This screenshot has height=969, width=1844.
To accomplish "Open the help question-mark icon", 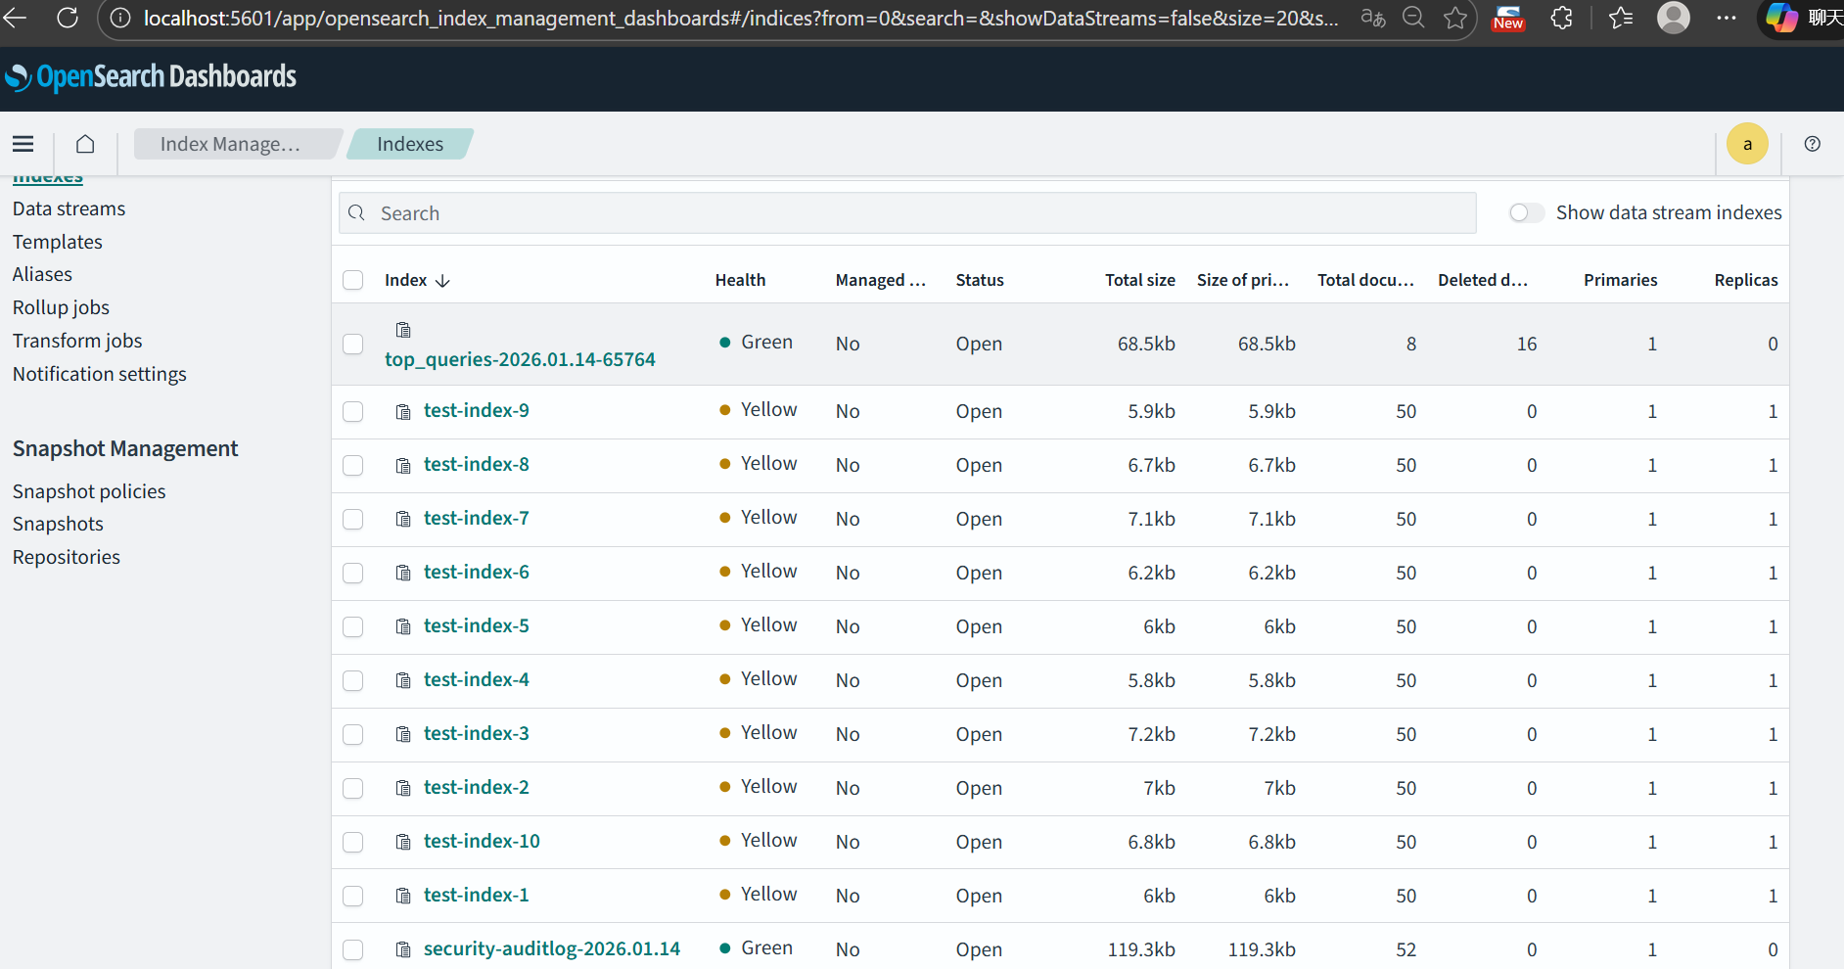I will click(1813, 144).
